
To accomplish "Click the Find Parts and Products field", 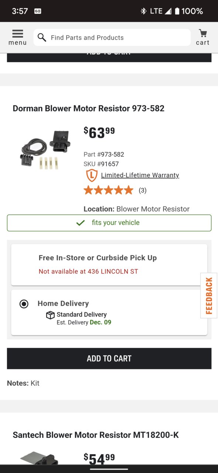I will pyautogui.click(x=112, y=37).
